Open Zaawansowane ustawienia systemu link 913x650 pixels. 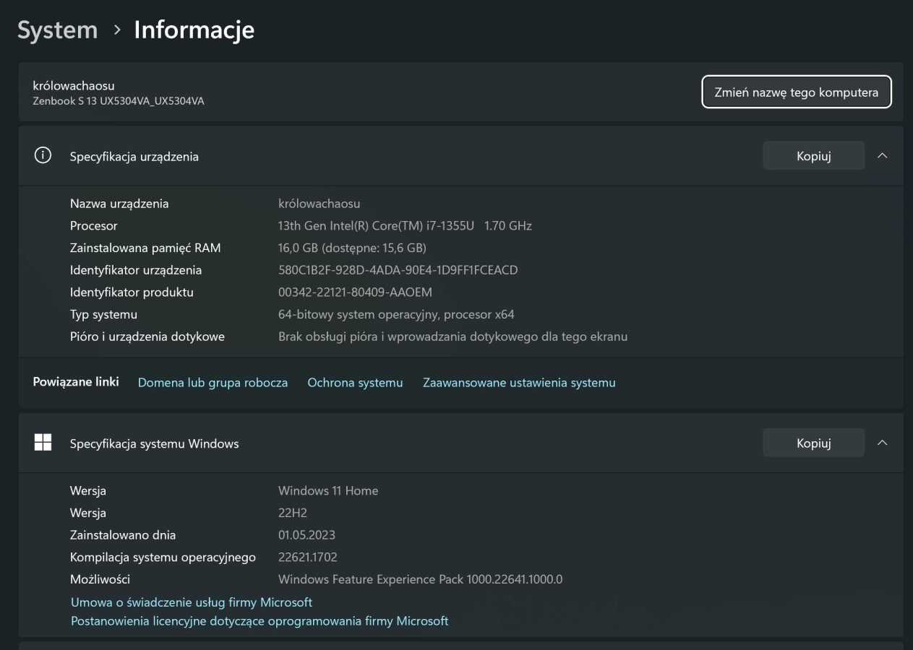click(519, 383)
